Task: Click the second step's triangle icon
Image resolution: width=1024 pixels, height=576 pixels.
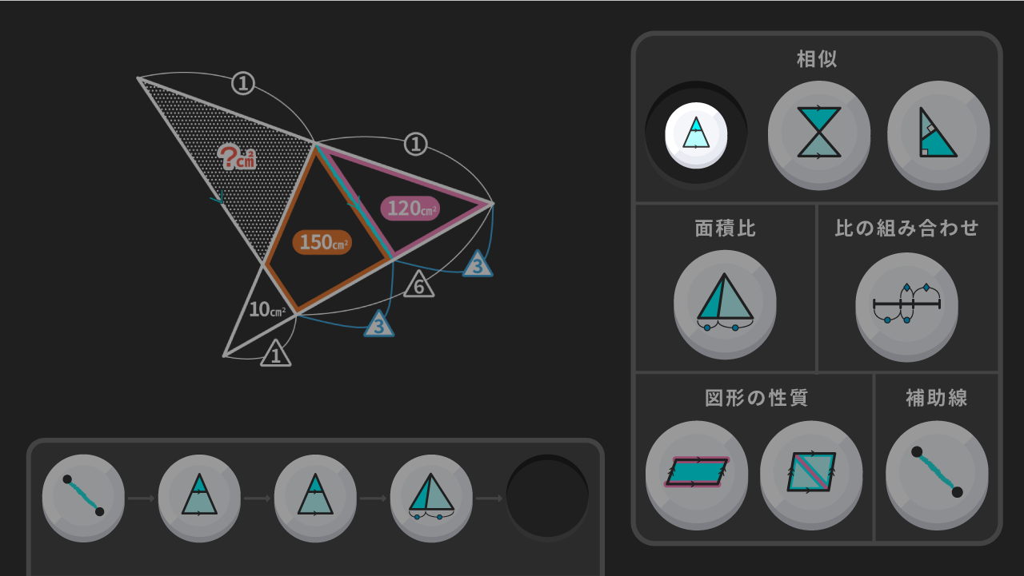Action: 199,495
